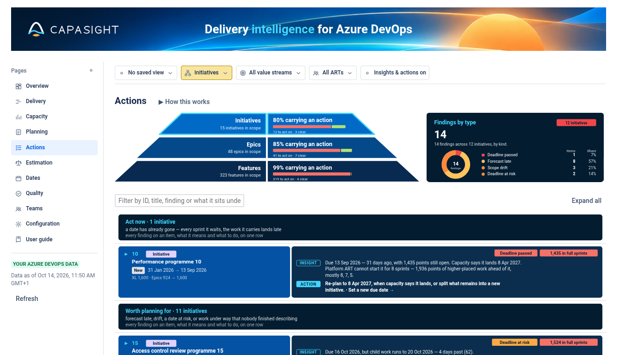
Task: Click the Filter by ID, title search field
Action: point(180,201)
